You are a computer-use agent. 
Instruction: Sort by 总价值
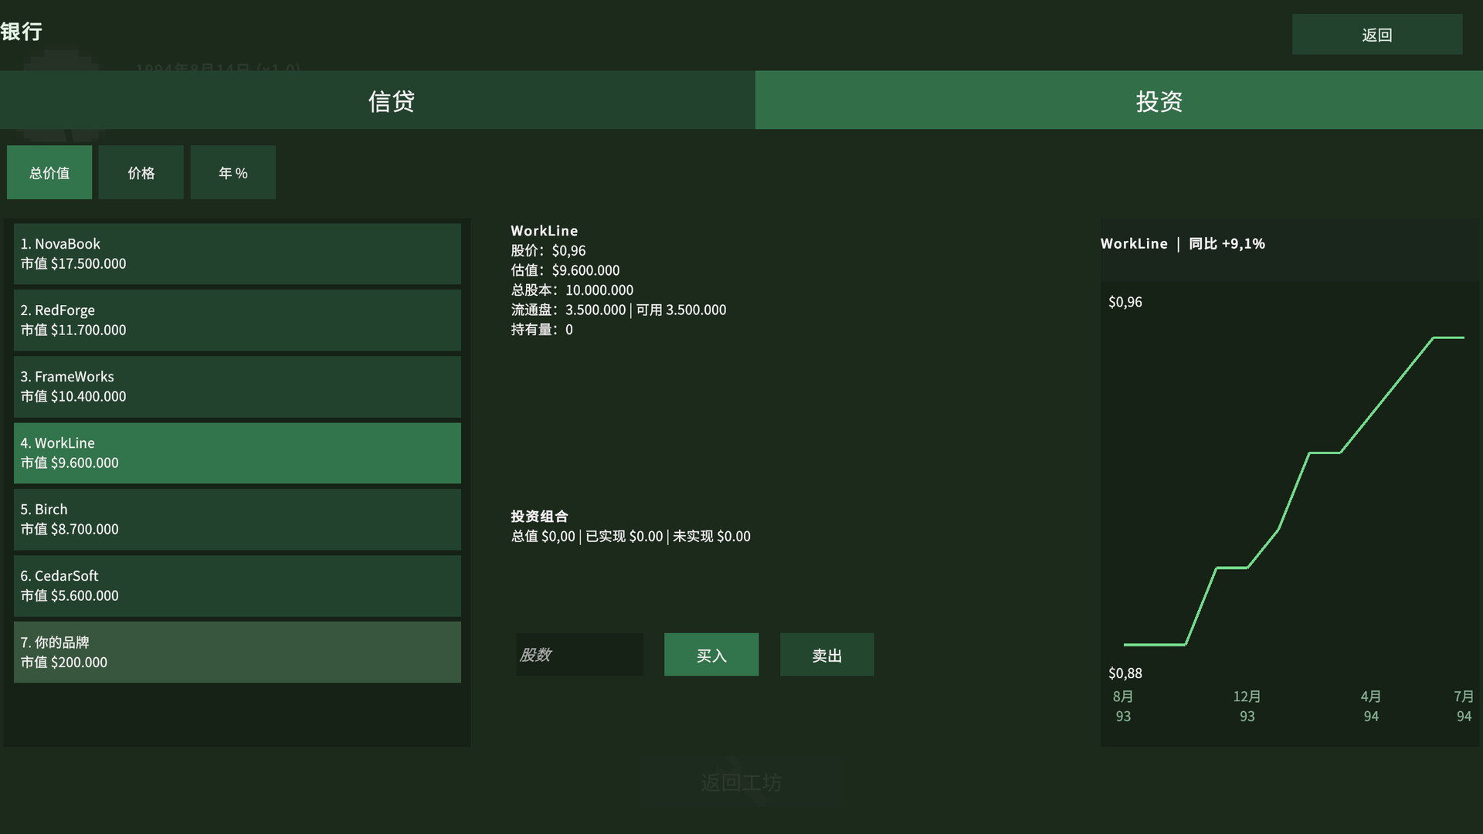pyautogui.click(x=49, y=172)
